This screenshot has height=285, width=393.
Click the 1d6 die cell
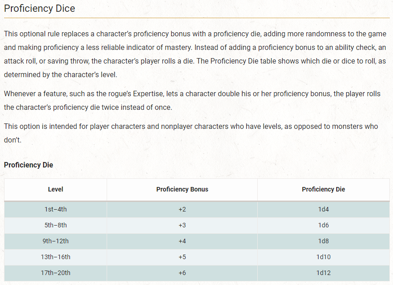coord(323,225)
